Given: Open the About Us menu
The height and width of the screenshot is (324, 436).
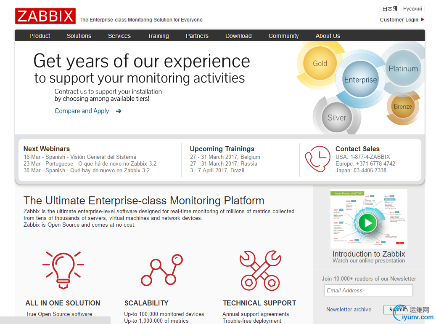Looking at the screenshot, I should tap(328, 36).
